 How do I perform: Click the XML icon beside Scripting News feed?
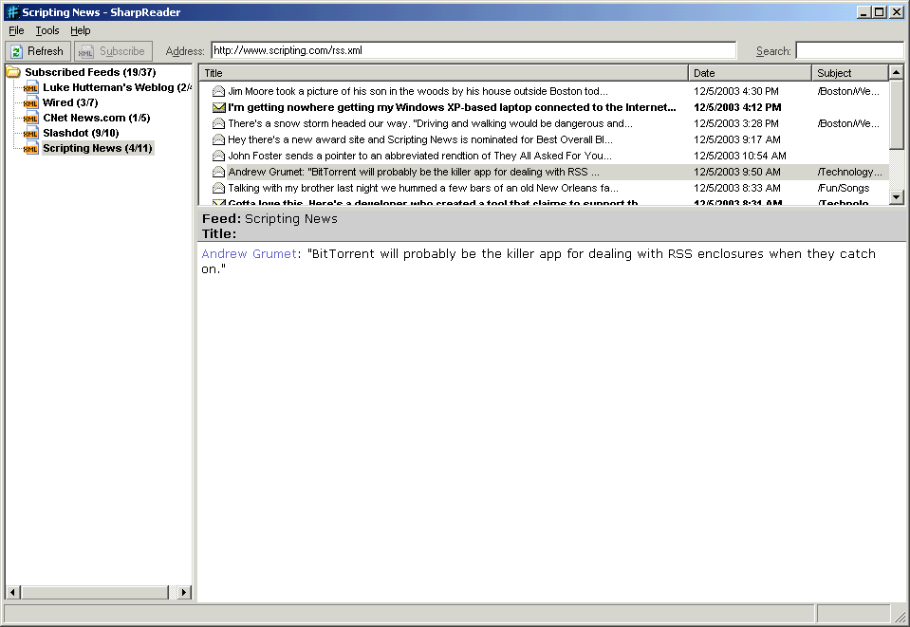[x=30, y=148]
